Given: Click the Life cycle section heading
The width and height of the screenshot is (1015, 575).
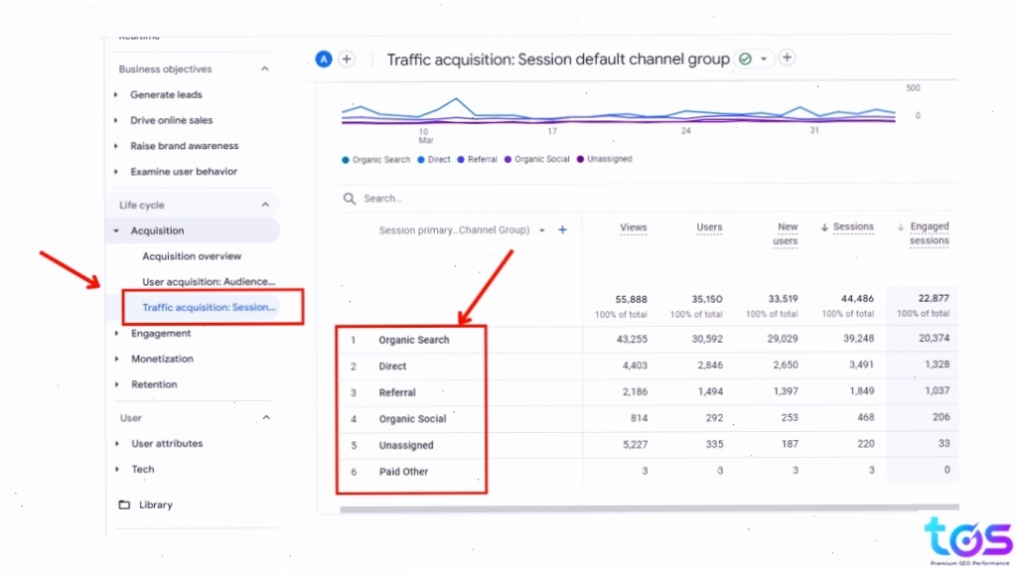Looking at the screenshot, I should point(142,206).
